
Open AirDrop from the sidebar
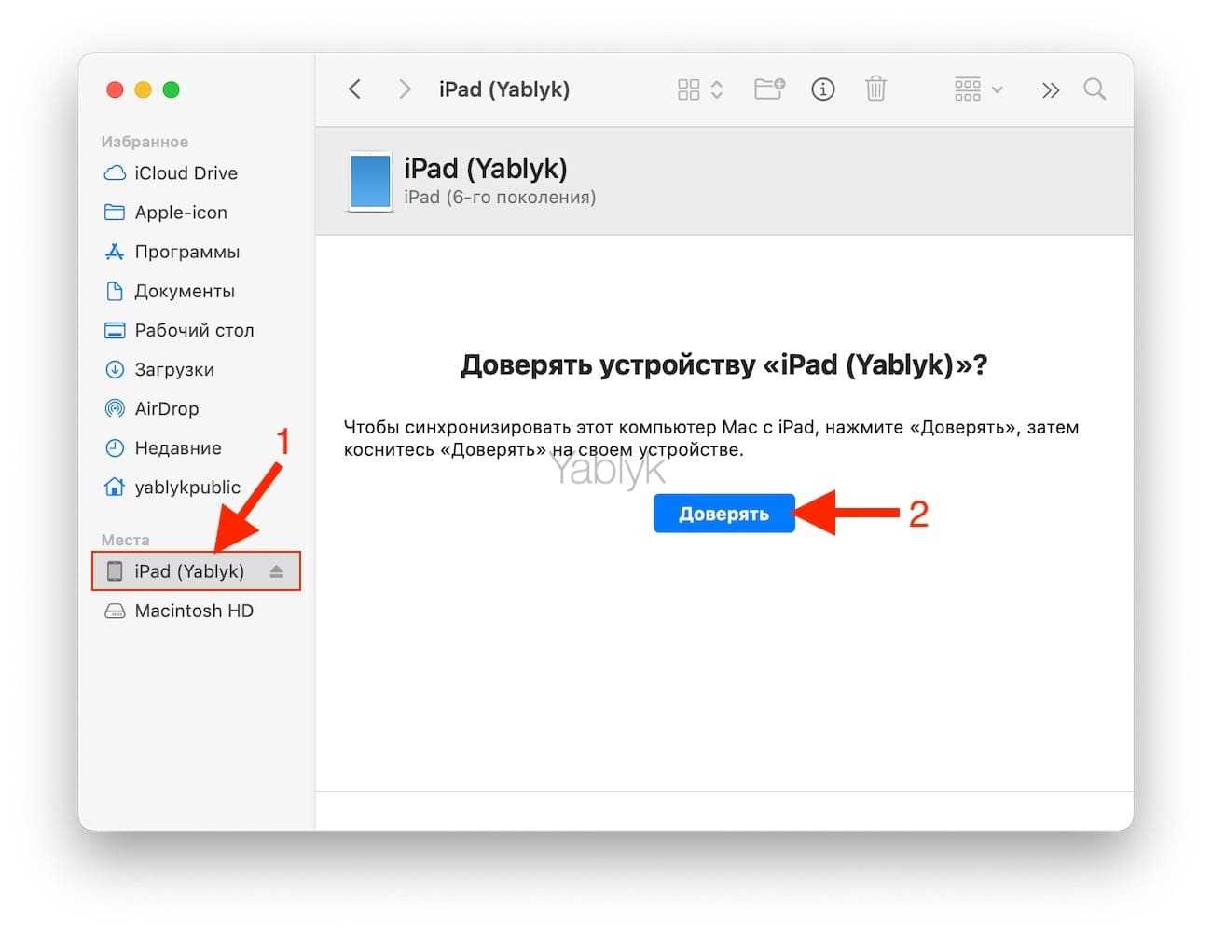tap(166, 408)
